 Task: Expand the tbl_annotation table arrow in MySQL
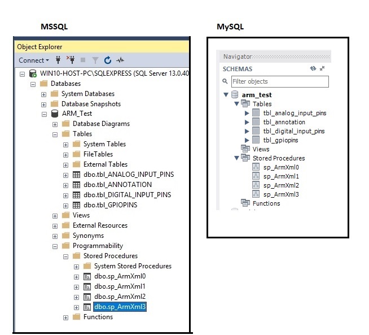click(x=247, y=122)
